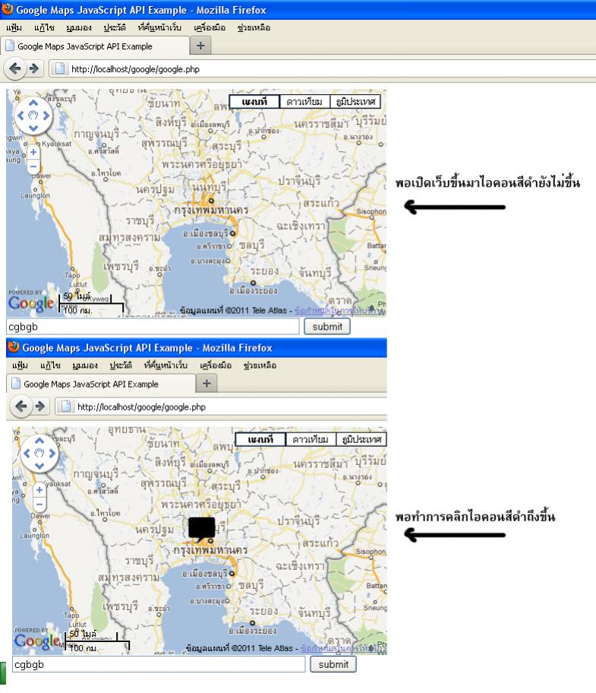Click the hand center icon on bottom map
This screenshot has width=596, height=693.
pos(39,453)
